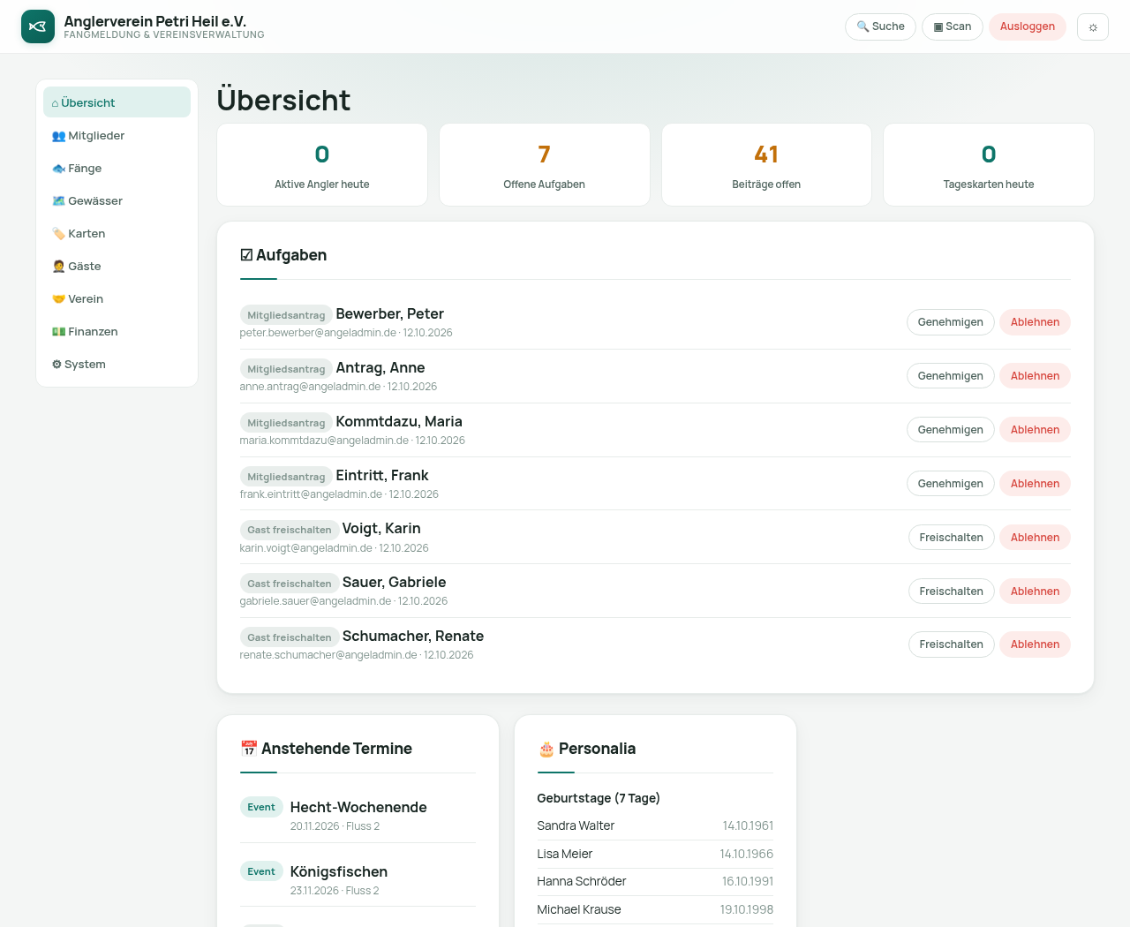Click Ausloggen button

[x=1028, y=26]
